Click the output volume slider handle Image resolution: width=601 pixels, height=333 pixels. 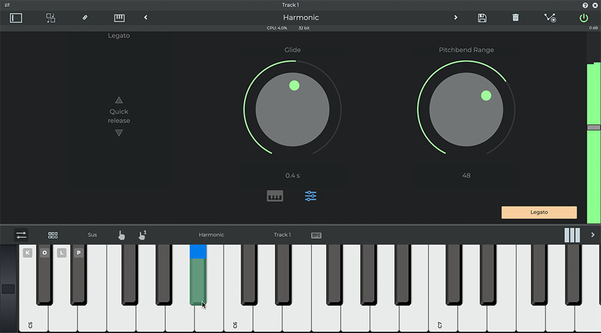click(x=594, y=127)
